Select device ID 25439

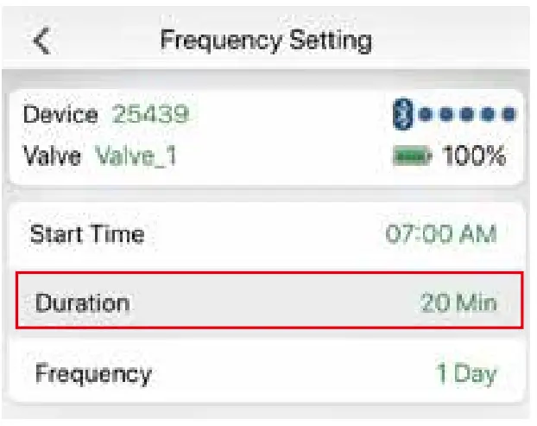coord(151,114)
